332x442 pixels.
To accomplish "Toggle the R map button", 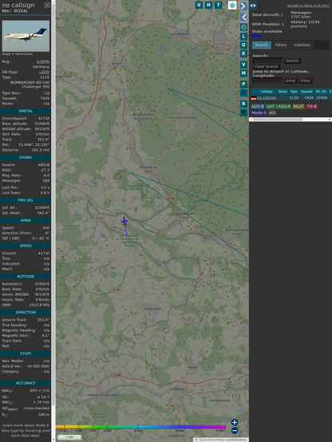I will [243, 104].
